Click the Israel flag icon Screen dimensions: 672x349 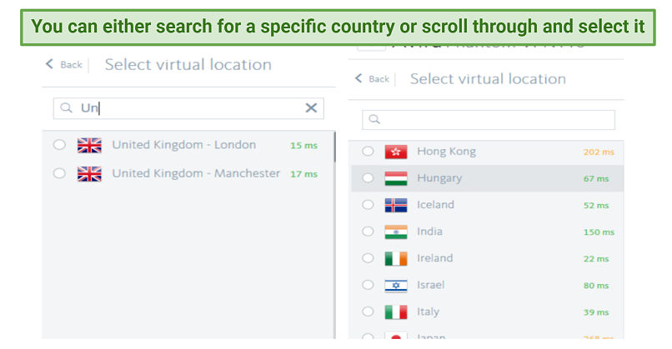coord(395,285)
